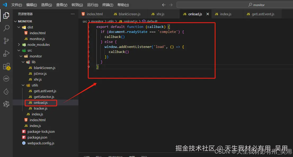Image resolution: width=293 pixels, height=157 pixels.
Task: Open jsError.js in the file tree
Action: [40, 73]
